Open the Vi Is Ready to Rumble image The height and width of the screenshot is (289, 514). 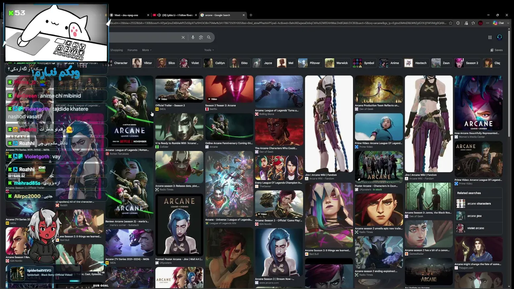(x=179, y=127)
